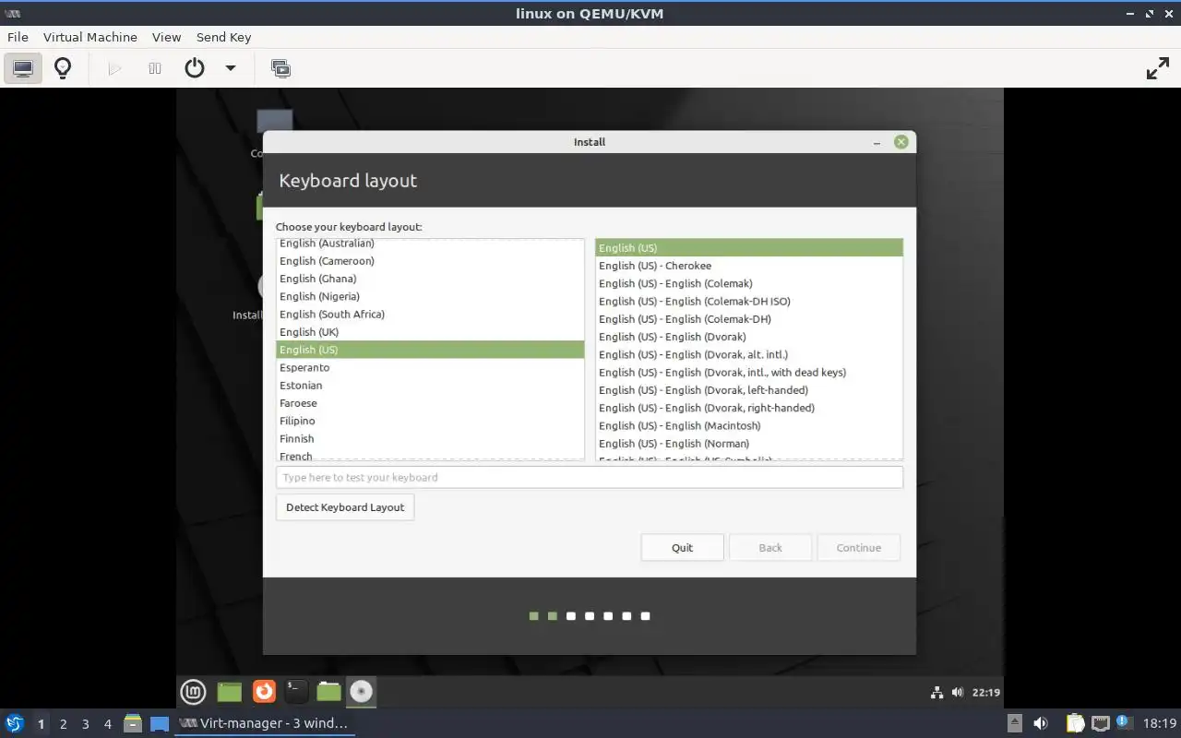Screen dimensions: 1181x738
Task: Select Faroese layout
Action: tap(430, 403)
